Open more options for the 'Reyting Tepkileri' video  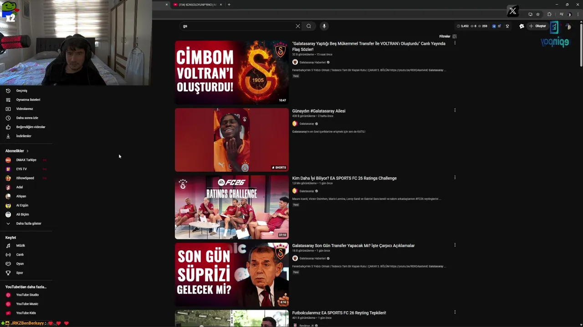click(x=455, y=312)
